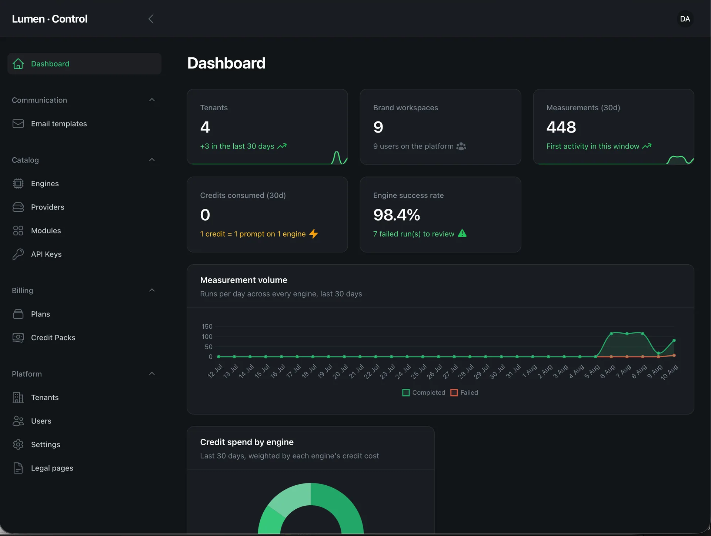711x536 pixels.
Task: Click the Engine success rate 98.4% value
Action: (x=397, y=215)
